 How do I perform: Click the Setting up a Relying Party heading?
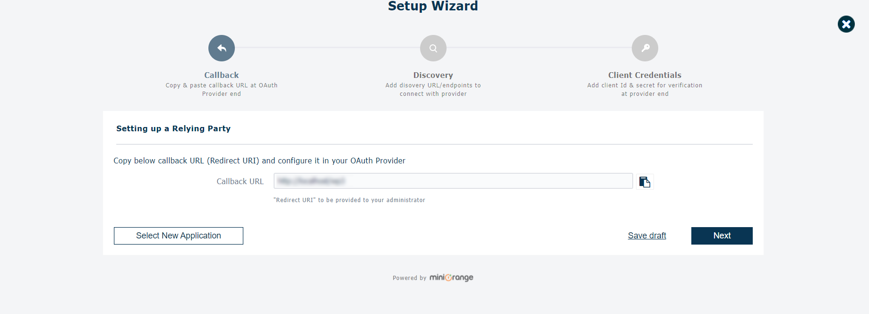pyautogui.click(x=173, y=128)
